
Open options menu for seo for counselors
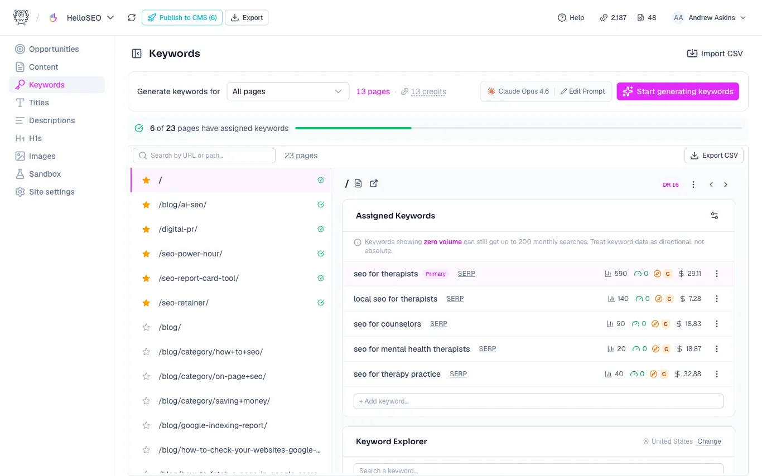717,324
